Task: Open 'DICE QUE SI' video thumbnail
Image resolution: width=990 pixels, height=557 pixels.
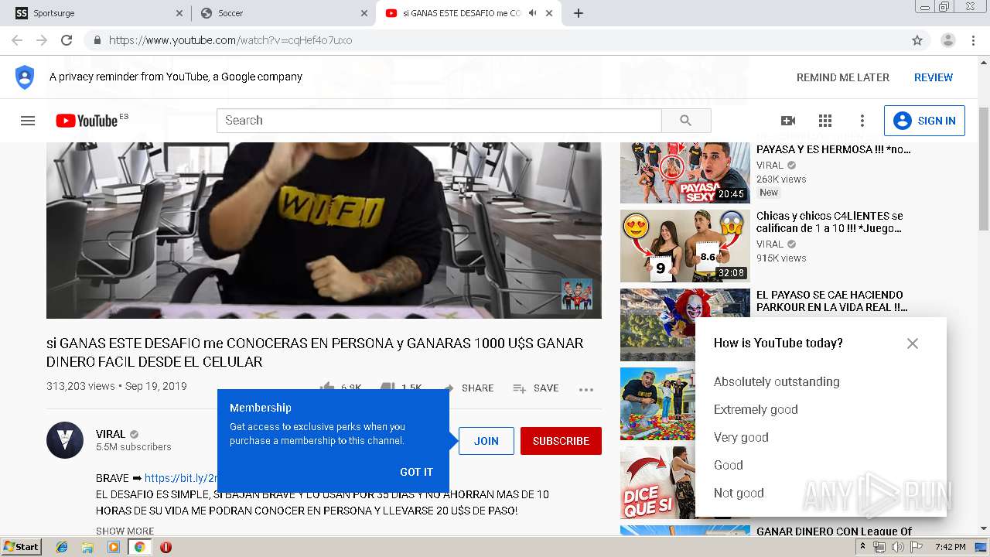Action: (x=657, y=483)
